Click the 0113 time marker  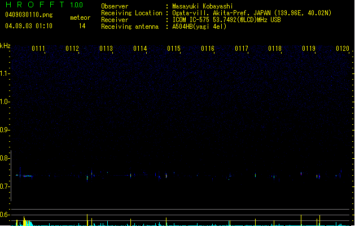coord(106,49)
